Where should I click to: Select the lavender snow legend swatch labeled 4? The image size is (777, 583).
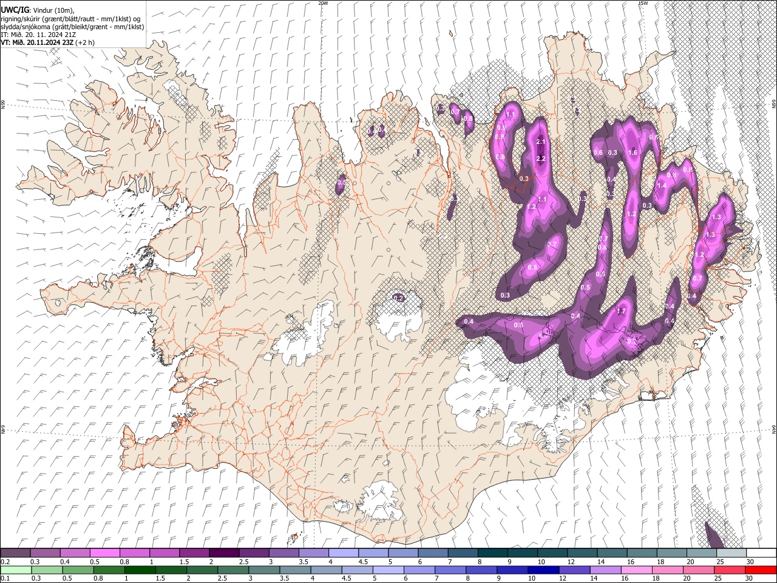343,553
